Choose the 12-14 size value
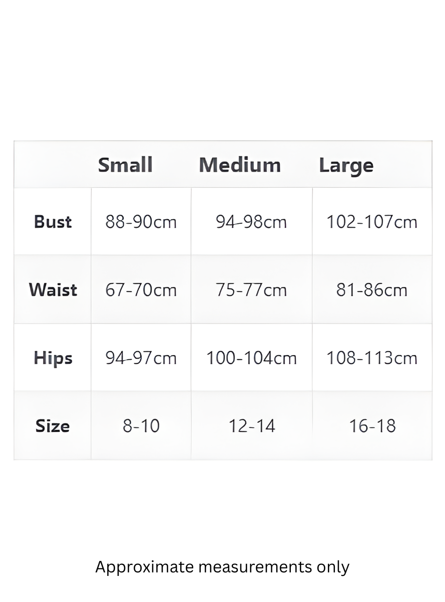This screenshot has width=445, height=602. (252, 426)
